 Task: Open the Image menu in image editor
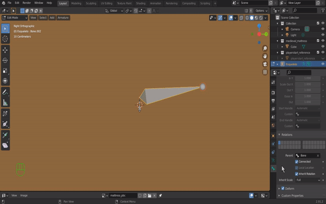point(24,195)
